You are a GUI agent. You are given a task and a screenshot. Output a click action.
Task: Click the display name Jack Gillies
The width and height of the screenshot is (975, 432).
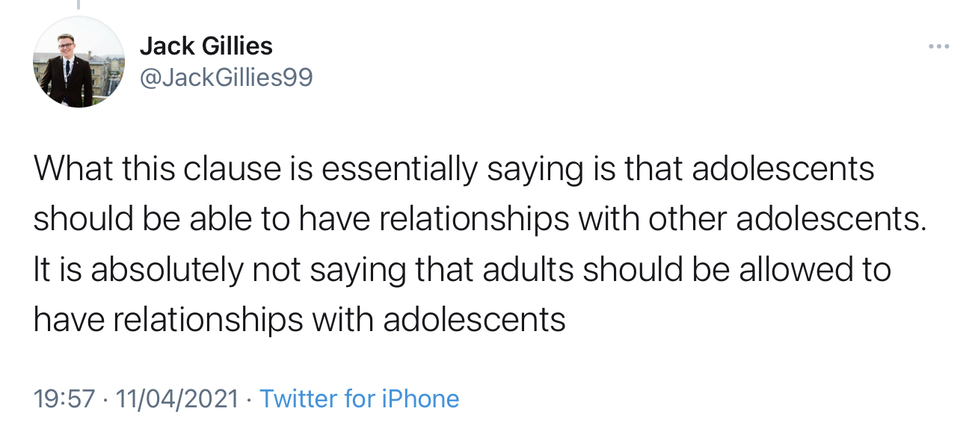click(x=206, y=46)
